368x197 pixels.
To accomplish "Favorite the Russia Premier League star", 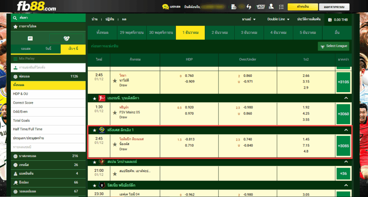I will tap(95, 186).
